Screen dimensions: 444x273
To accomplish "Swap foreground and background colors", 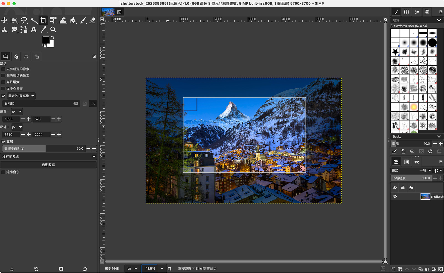I will 52,37.
